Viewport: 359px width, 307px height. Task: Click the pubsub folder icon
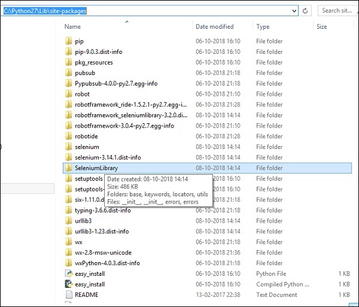[68, 73]
